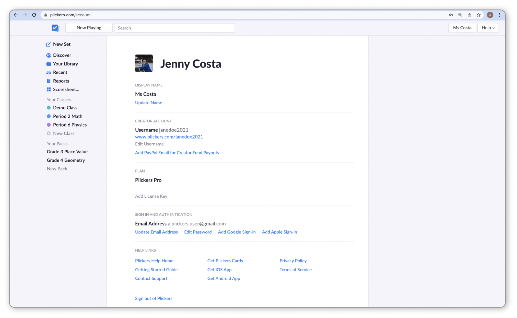
Task: Click the Plickers checkmark logo
Action: pyautogui.click(x=55, y=28)
